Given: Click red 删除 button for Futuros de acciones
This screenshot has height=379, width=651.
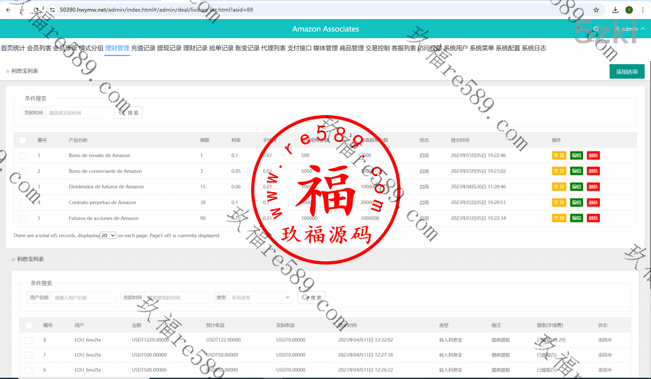Looking at the screenshot, I should (593, 218).
